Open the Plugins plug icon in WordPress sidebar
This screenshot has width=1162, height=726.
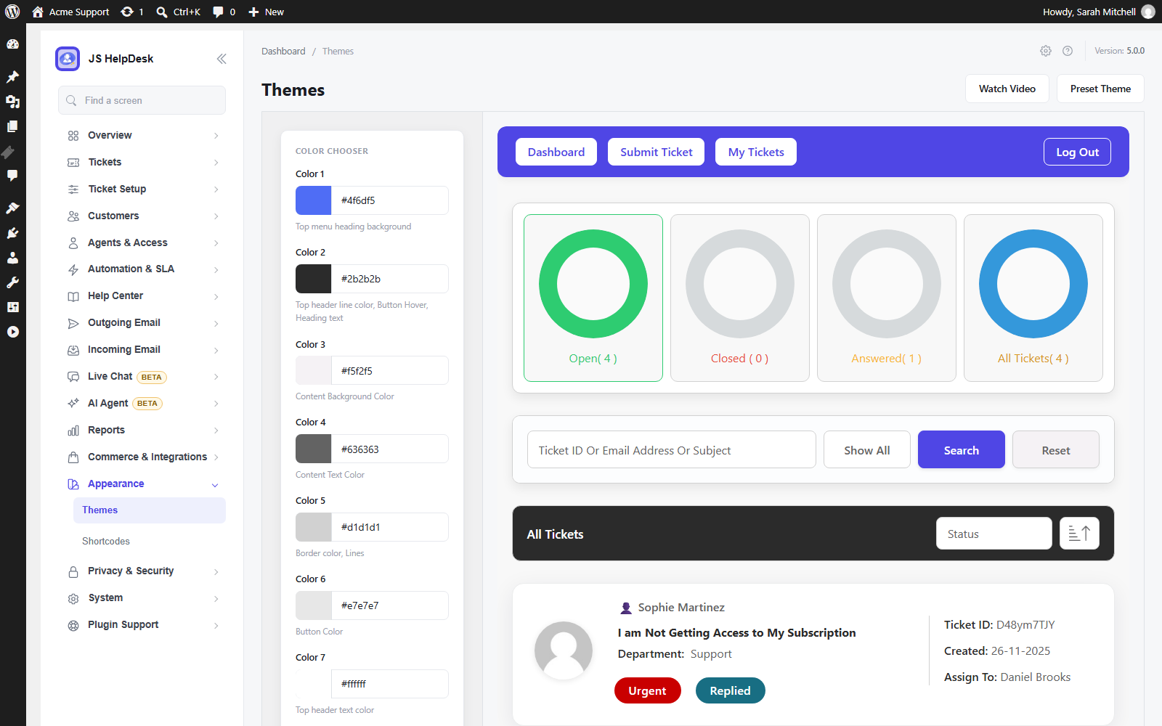12,233
